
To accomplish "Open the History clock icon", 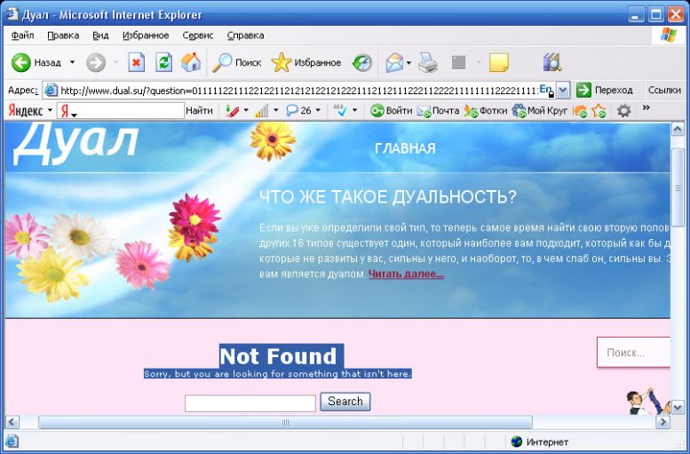I will click(x=362, y=63).
